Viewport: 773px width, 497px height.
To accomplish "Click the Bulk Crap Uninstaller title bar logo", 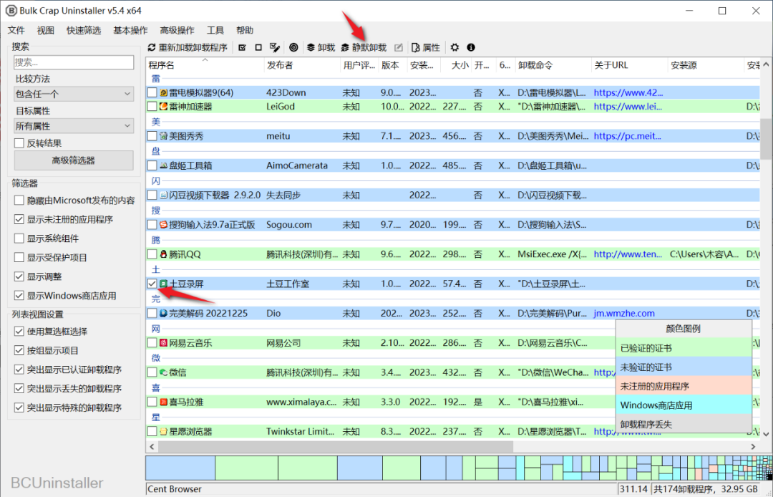I will [x=11, y=10].
